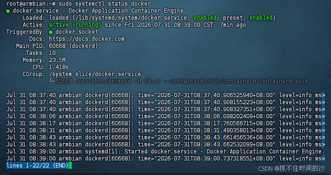Click 'systemd[1]: Started docker.service' log line
This screenshot has width=331, height=175.
tap(165, 152)
